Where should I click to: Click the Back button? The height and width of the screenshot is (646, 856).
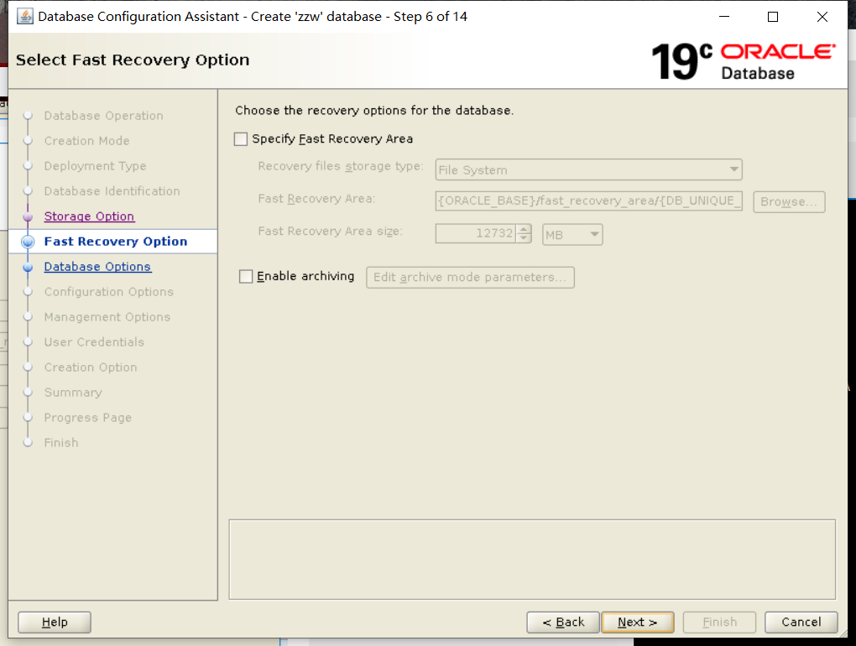tap(563, 622)
